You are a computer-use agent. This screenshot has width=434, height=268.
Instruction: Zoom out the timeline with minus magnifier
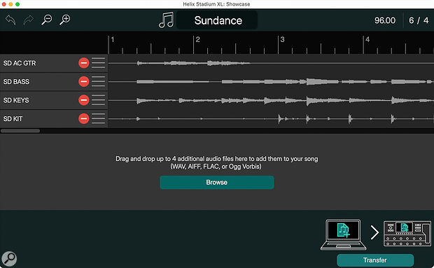pos(47,20)
